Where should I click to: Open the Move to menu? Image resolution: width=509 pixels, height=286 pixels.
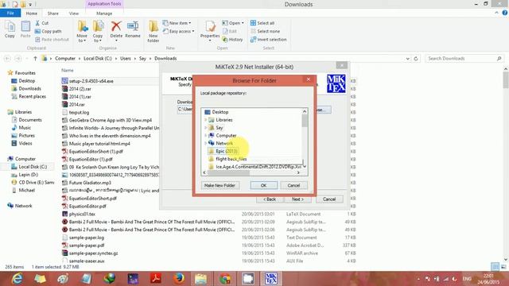[x=82, y=32]
